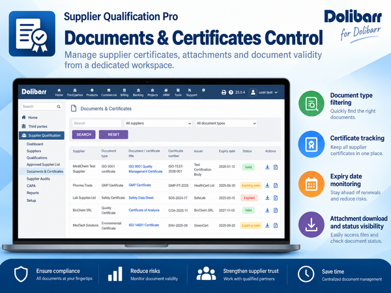This screenshot has width=391, height=293.
Task: Open the ISO 14001 Certificate link
Action: pyautogui.click(x=143, y=225)
